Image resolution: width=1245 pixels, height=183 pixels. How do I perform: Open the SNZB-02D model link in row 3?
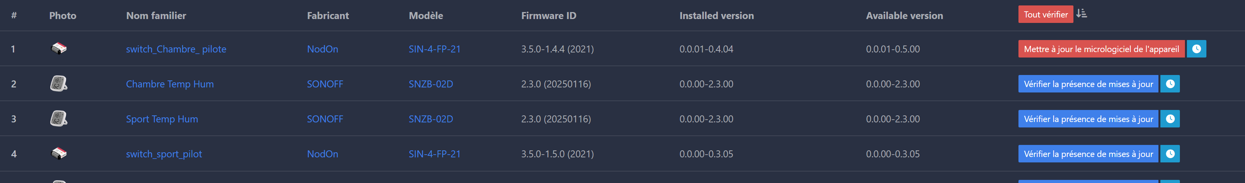[x=430, y=119]
